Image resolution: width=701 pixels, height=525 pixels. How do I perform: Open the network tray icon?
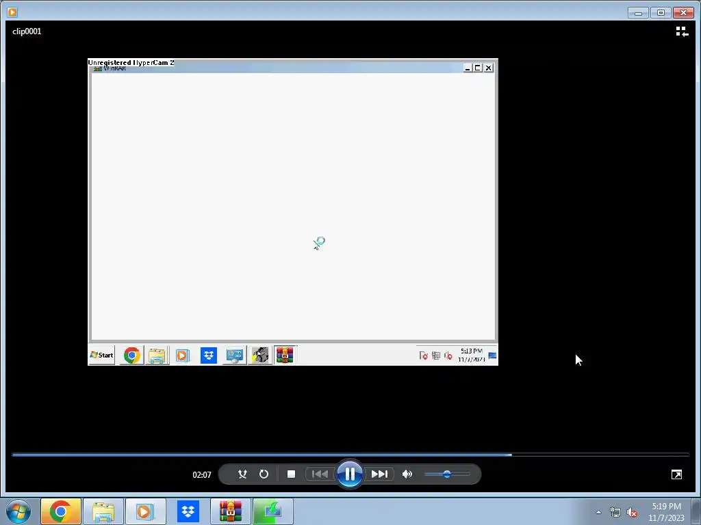615,513
